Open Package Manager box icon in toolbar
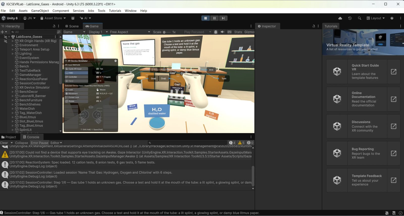This screenshot has height=216, width=404. point(73,18)
